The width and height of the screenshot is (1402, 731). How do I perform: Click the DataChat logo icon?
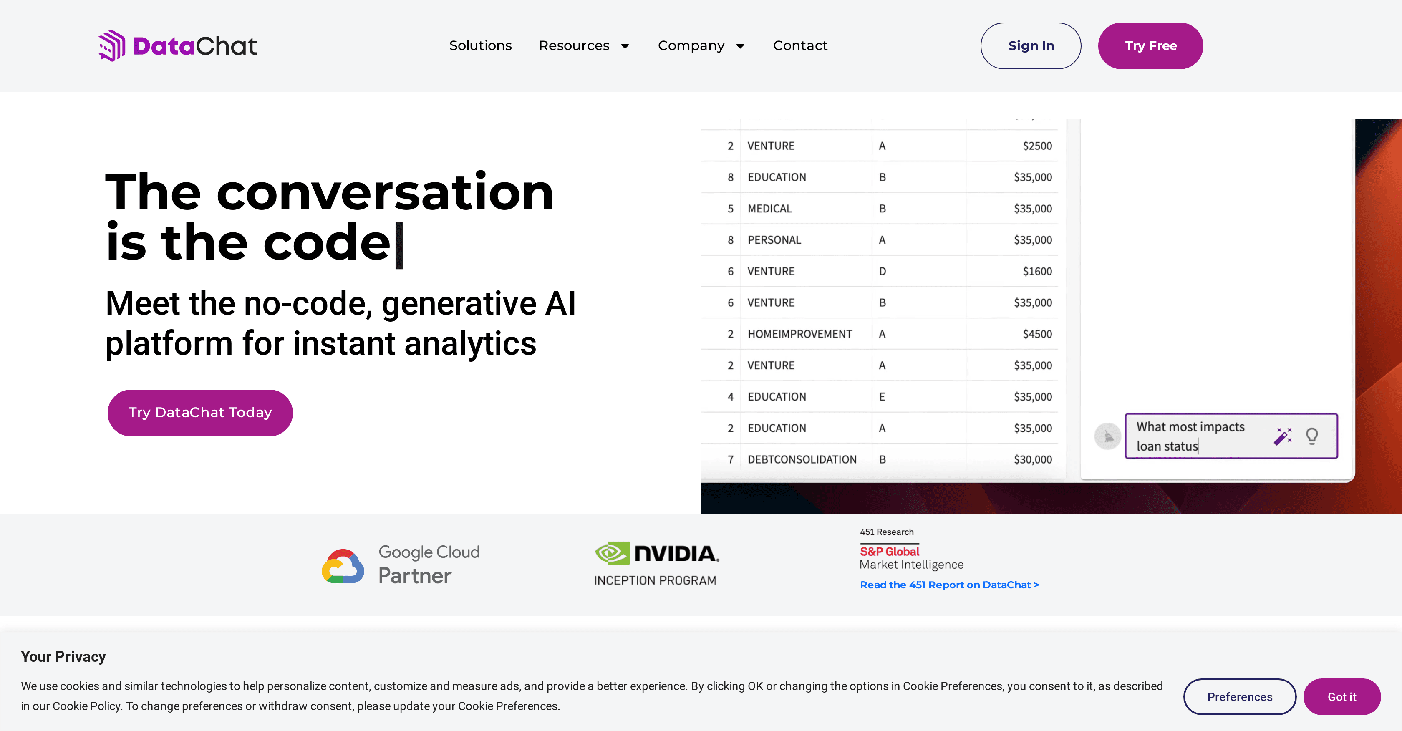pyautogui.click(x=112, y=46)
